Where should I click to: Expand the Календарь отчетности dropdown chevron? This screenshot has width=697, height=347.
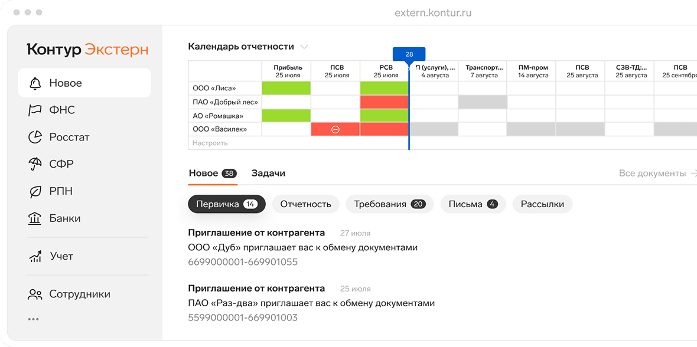(304, 47)
